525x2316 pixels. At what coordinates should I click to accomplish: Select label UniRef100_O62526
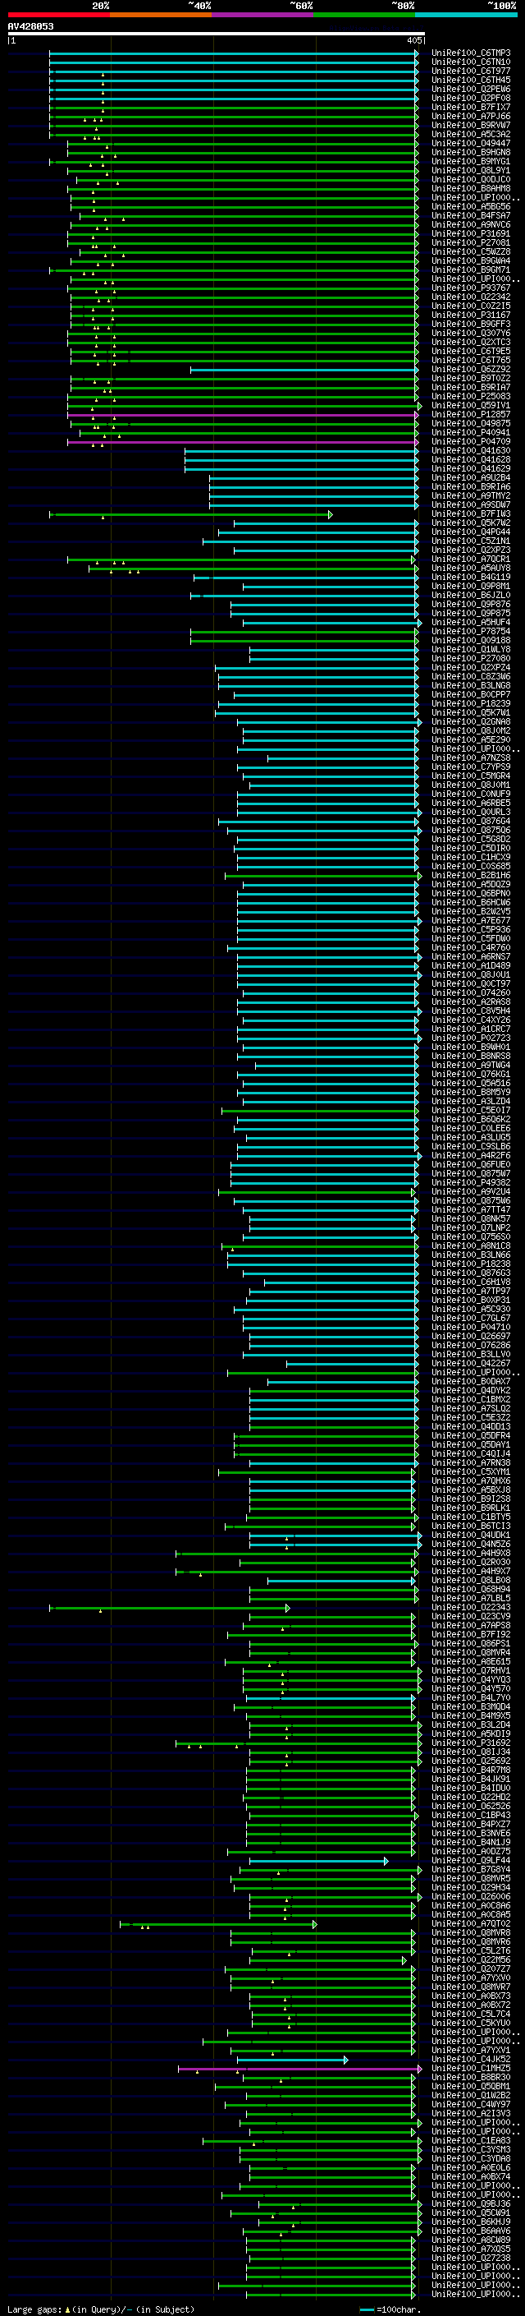point(470,1805)
